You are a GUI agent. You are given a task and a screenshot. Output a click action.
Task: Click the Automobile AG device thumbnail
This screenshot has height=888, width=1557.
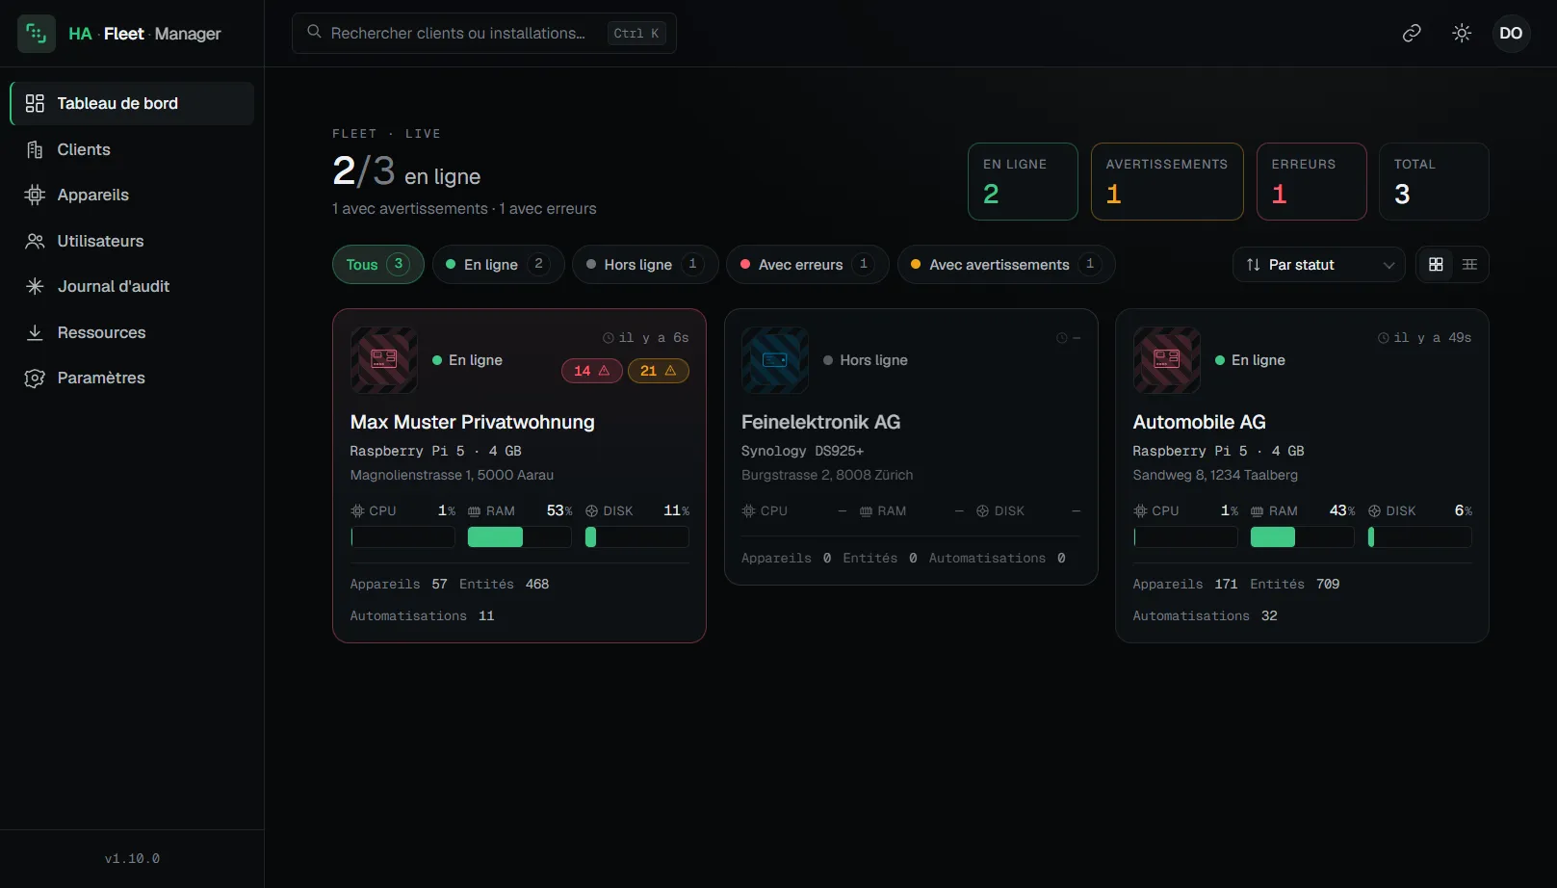pos(1167,360)
